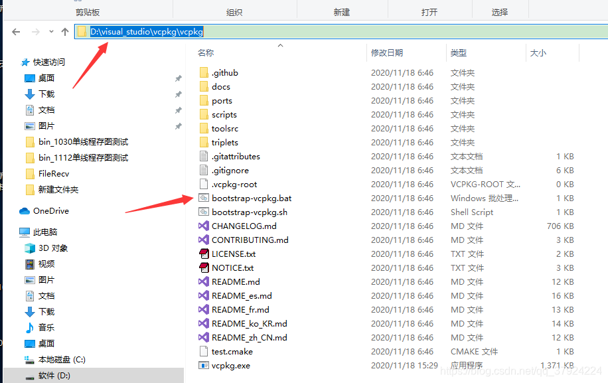
Task: Sort by 大小 column header
Action: pyautogui.click(x=538, y=52)
